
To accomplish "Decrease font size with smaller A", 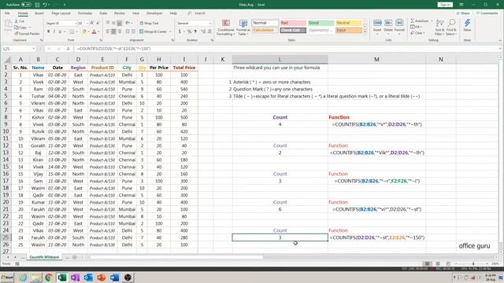I will click(x=98, y=23).
